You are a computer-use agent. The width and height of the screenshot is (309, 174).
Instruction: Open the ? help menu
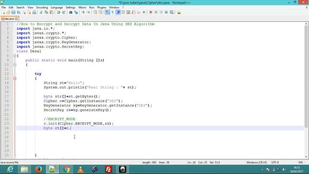[123, 8]
